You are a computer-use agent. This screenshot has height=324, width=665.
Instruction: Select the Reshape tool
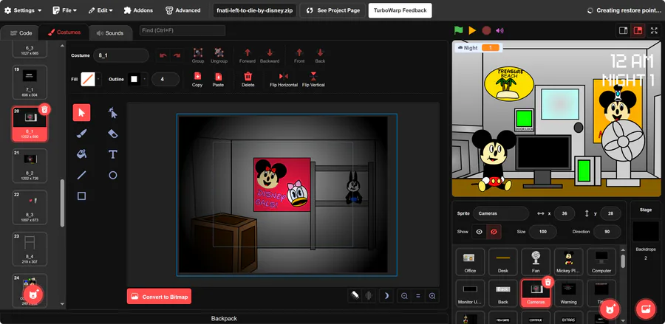pyautogui.click(x=112, y=113)
